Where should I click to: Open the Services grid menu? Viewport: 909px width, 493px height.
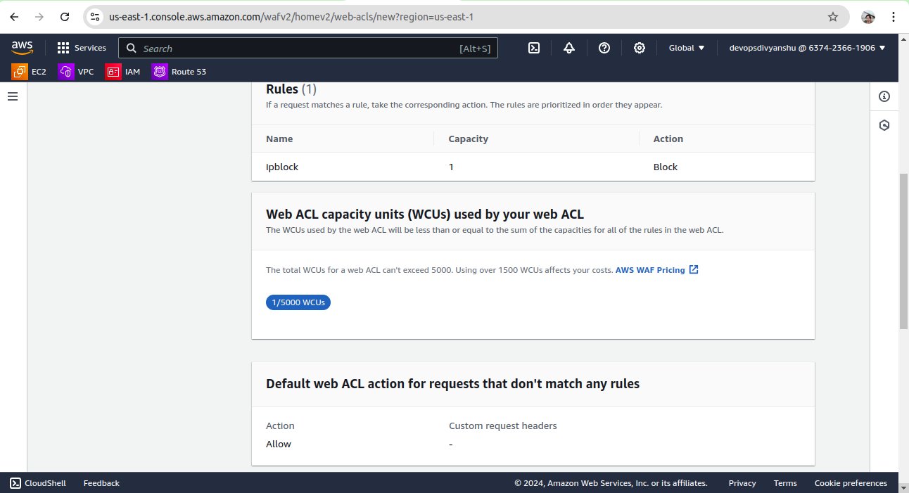(x=82, y=48)
